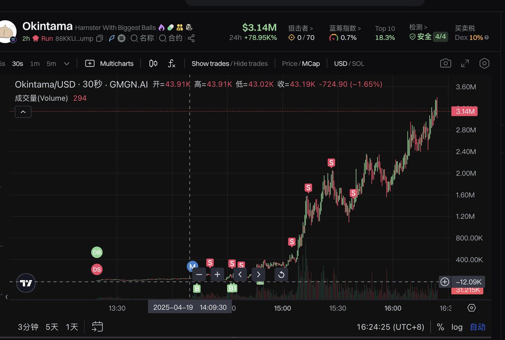Screen dimensions: 505x340
Task: Set the date range to 3分钟
Action: 28,327
